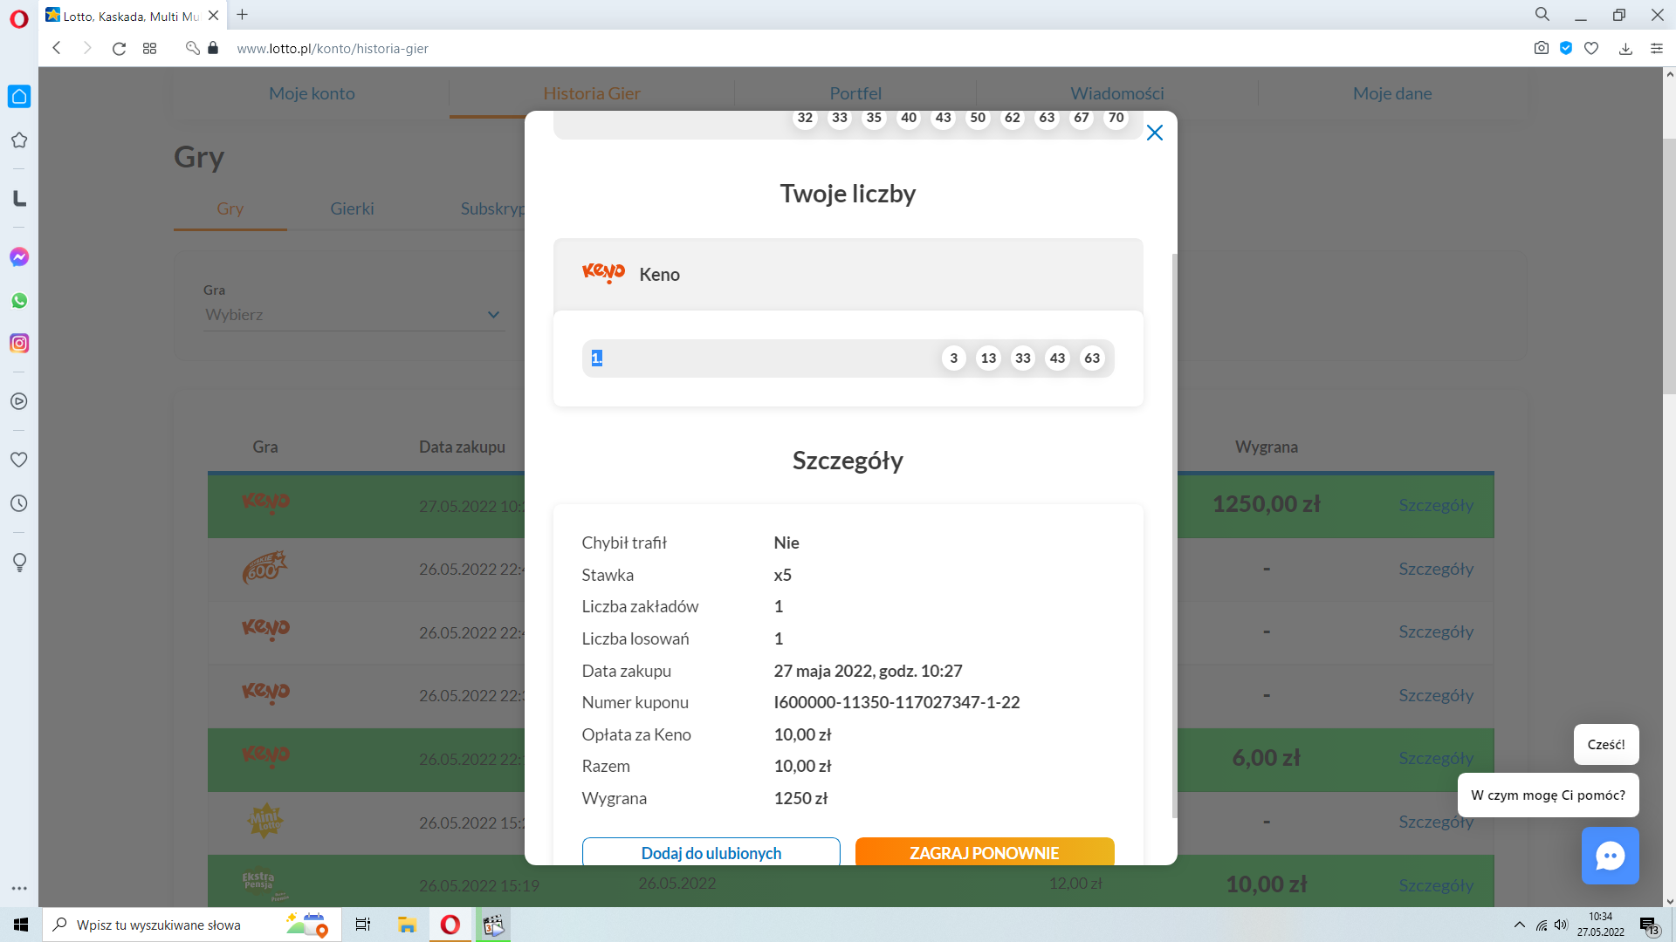Open Messenger in Opera sidebar
Viewport: 1676px width, 942px height.
pos(19,257)
